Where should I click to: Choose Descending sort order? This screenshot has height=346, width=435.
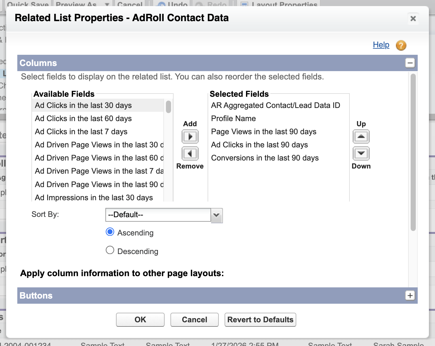(110, 250)
